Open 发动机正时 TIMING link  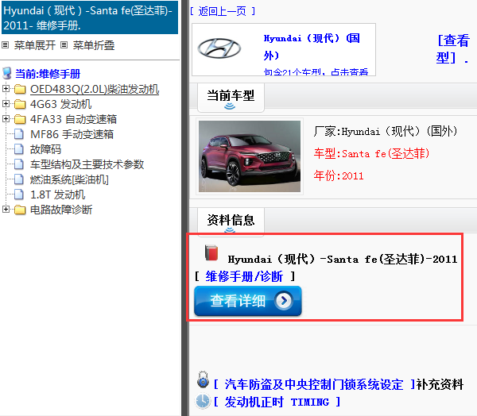click(x=277, y=402)
